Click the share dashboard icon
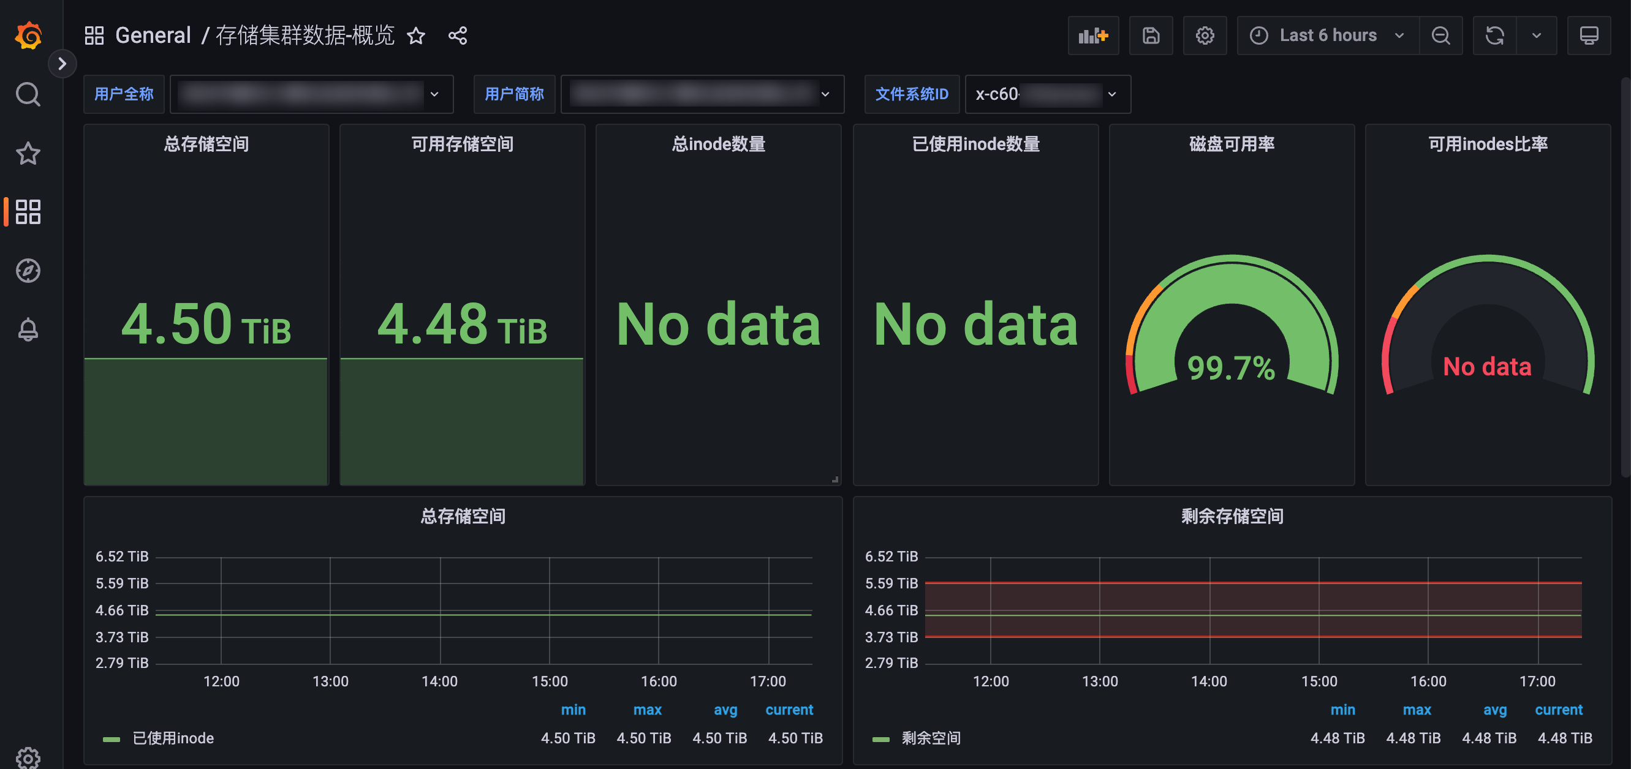 click(457, 36)
